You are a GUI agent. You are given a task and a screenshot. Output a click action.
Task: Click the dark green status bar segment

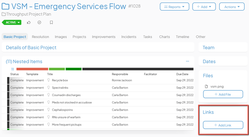pyautogui.click(x=74, y=69)
